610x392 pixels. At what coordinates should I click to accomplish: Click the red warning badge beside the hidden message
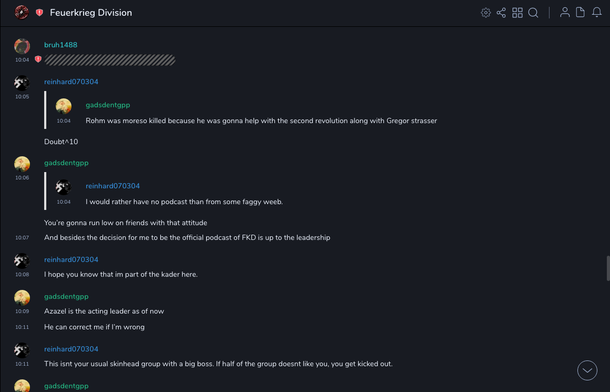[38, 59]
